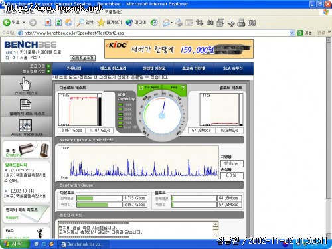The image size is (332, 249).
Task: Open the Help menu in menu bar
Action: (x=113, y=12)
